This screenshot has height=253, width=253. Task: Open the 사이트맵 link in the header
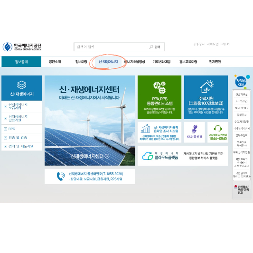coord(213,44)
